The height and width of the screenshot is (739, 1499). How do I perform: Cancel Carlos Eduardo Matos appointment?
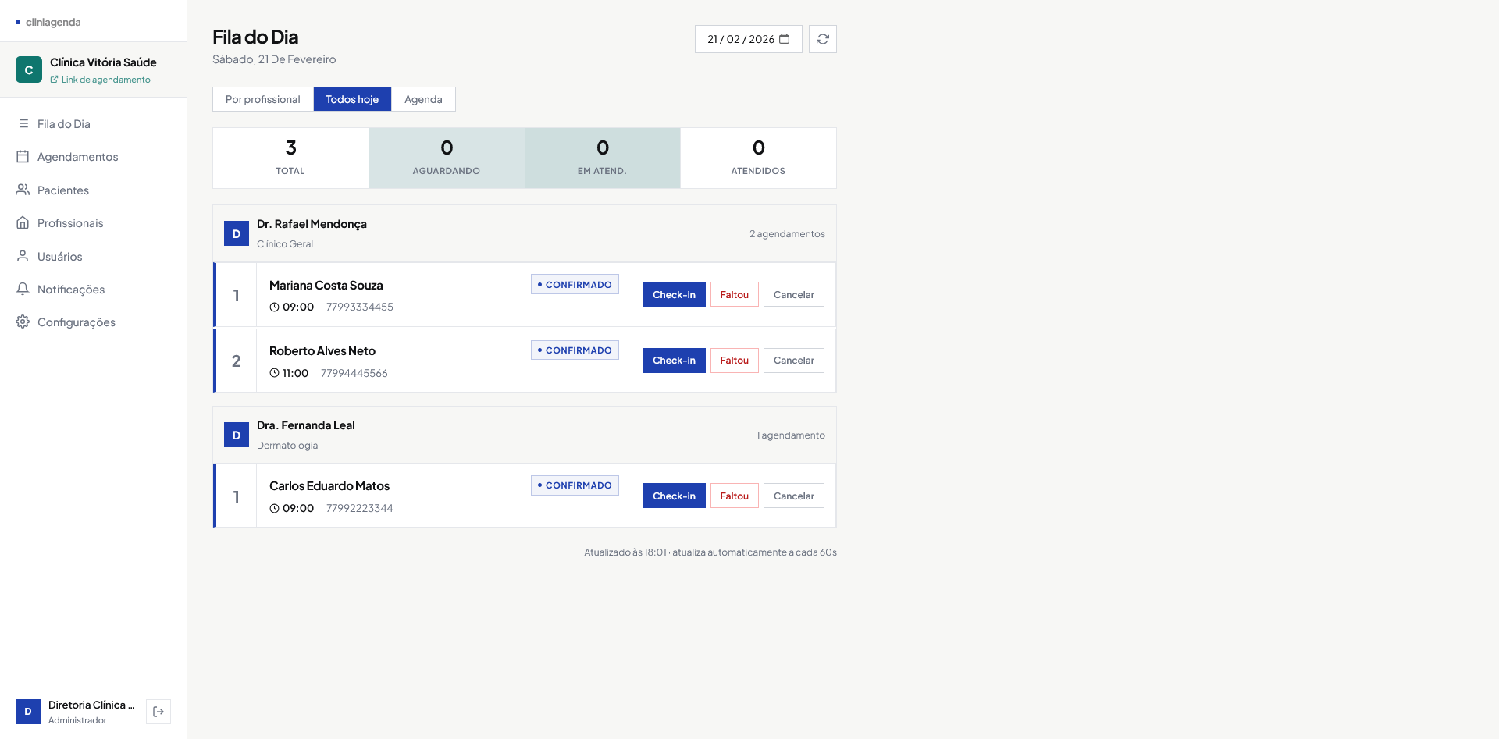(793, 496)
